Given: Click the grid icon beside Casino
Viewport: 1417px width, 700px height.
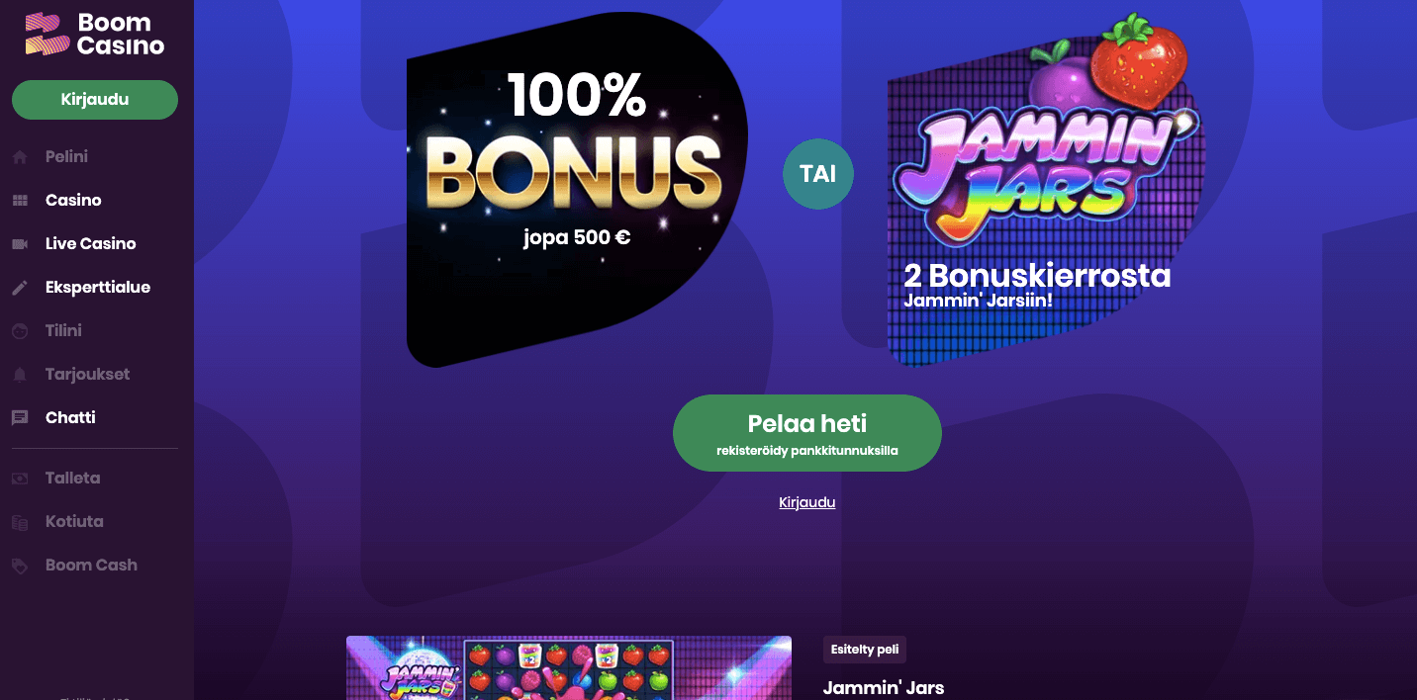Looking at the screenshot, I should [20, 200].
